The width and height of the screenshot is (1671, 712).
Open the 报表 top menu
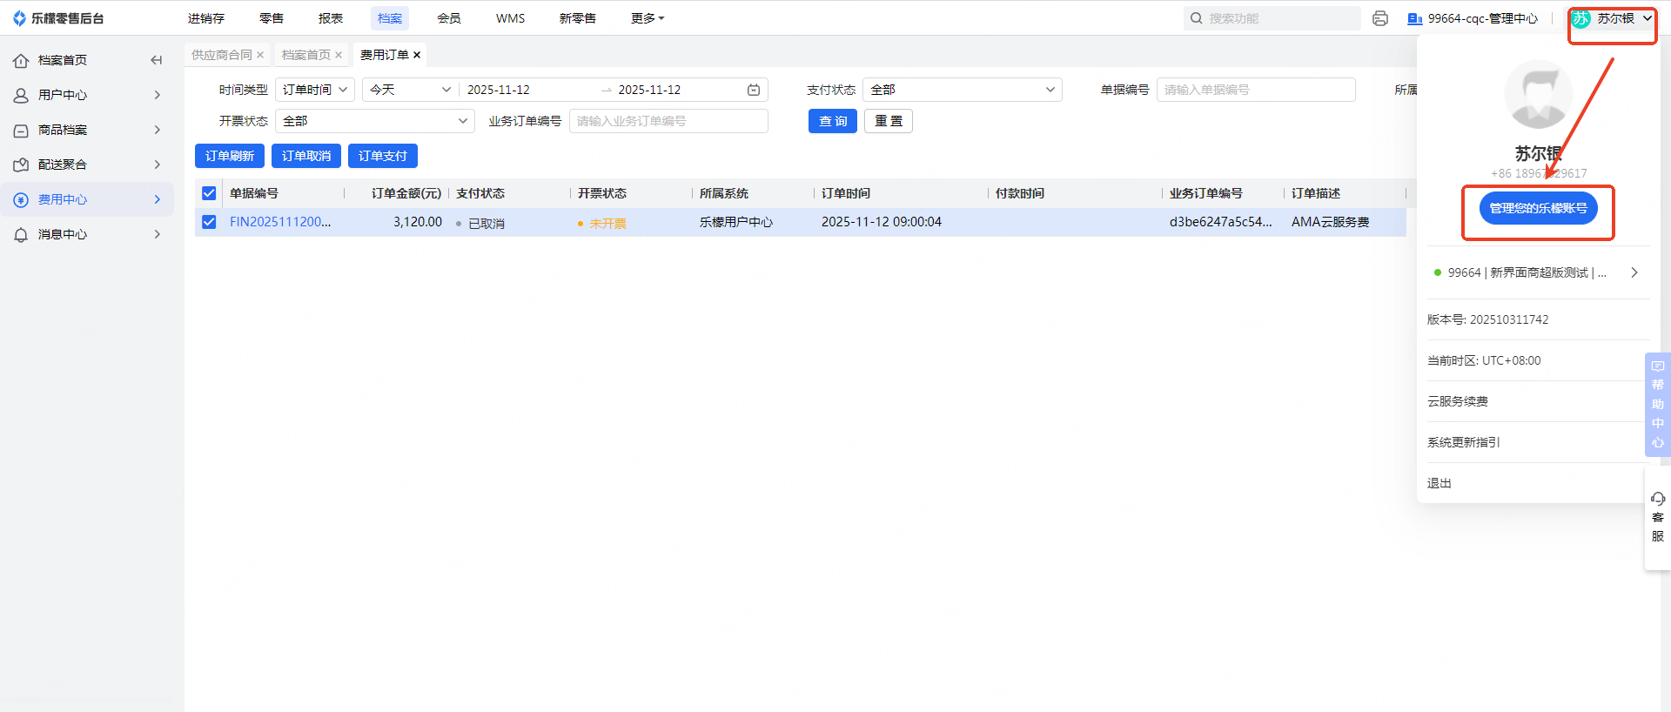tap(331, 18)
